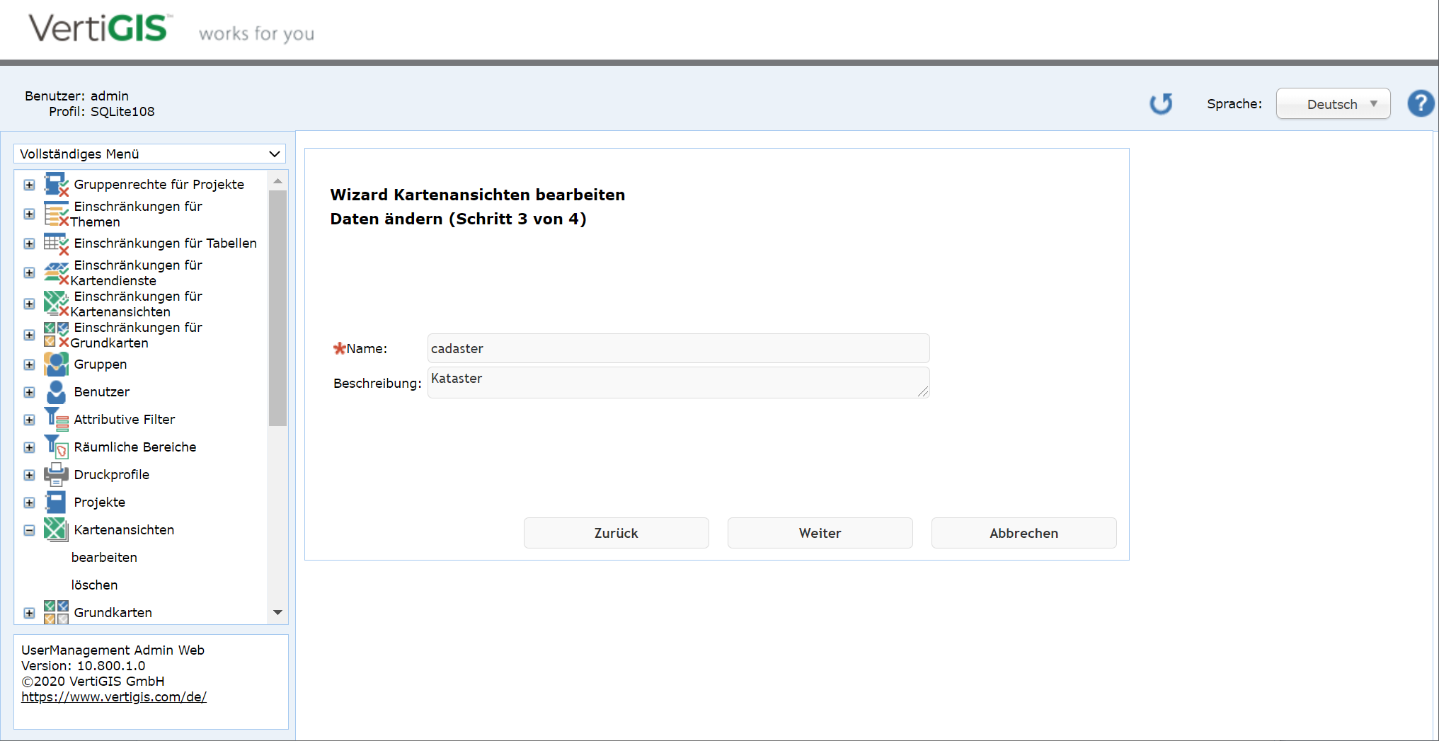The height and width of the screenshot is (741, 1439).
Task: Select bearbeiten under Kartenansichten
Action: (x=103, y=557)
